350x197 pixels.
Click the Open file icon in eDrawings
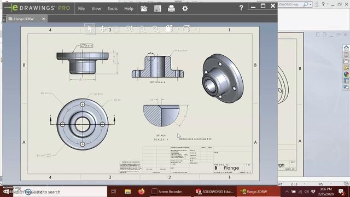point(144,9)
